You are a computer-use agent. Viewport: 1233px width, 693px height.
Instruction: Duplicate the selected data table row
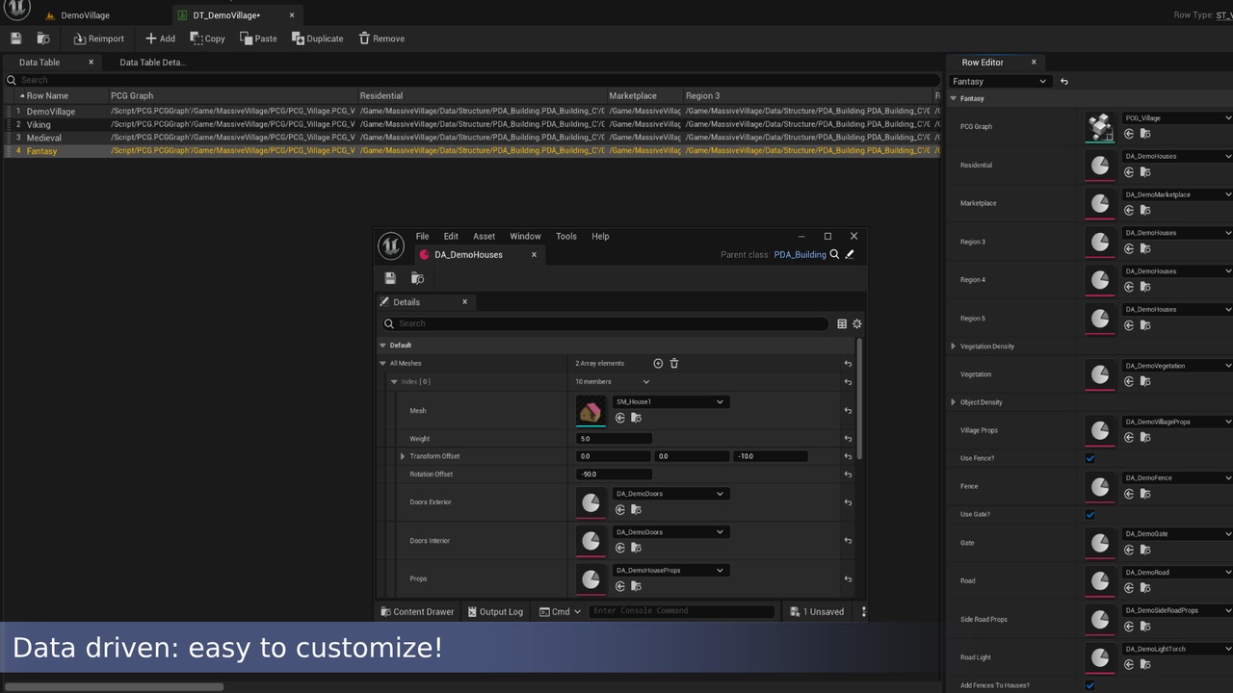click(318, 38)
